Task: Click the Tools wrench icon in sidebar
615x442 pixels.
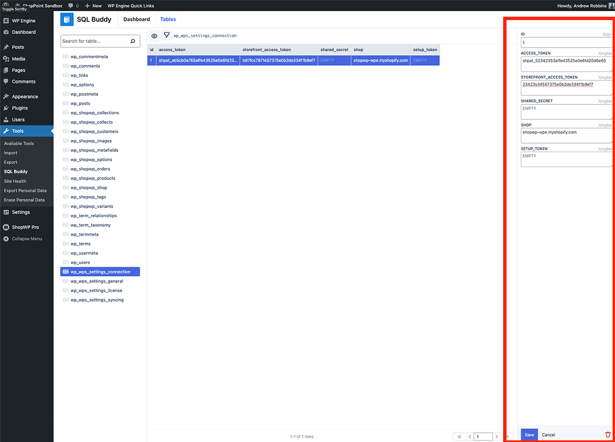Action: point(6,131)
